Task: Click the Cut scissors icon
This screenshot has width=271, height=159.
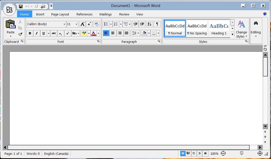Action: [20, 22]
